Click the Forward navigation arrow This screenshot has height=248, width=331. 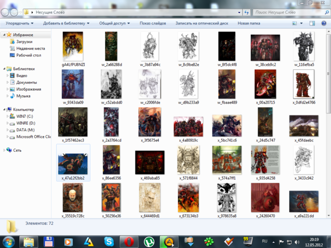(14, 12)
